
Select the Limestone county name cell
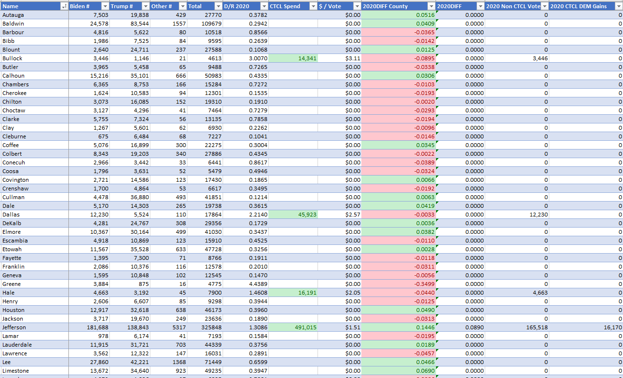34,371
